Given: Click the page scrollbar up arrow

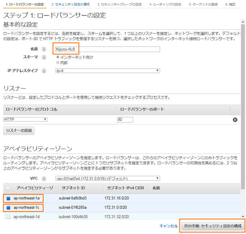Looking at the screenshot, I should pos(243,22).
